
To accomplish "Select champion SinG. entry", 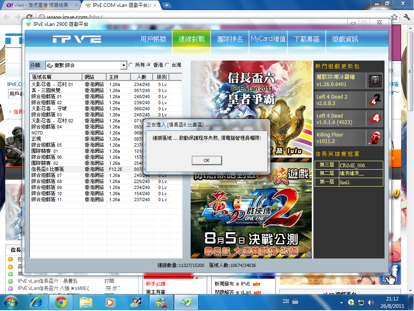I will (x=361, y=182).
